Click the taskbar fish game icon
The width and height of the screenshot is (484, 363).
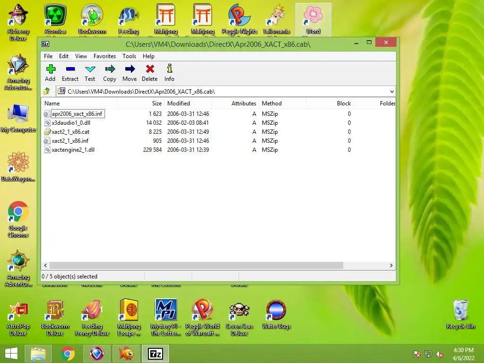coord(126,354)
